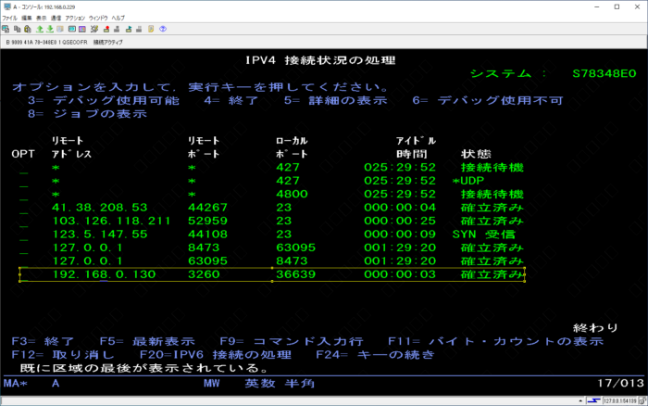Click OPT field for 123.5.147.55 row
The image size is (648, 406).
pyautogui.click(x=24, y=235)
